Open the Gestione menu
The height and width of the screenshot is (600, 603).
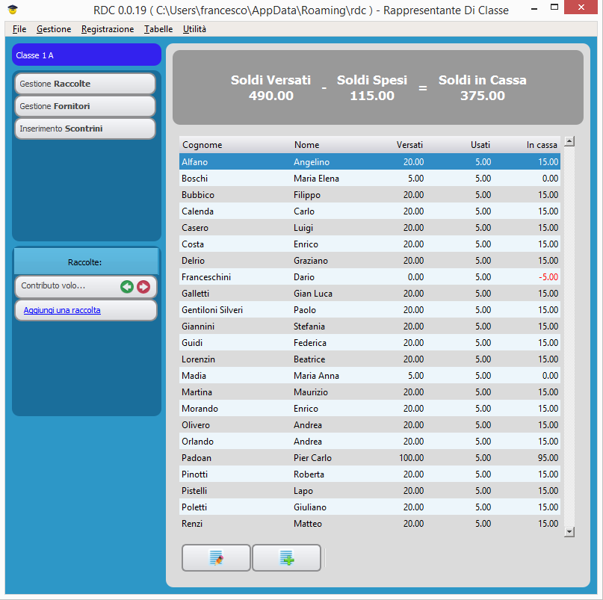point(54,29)
